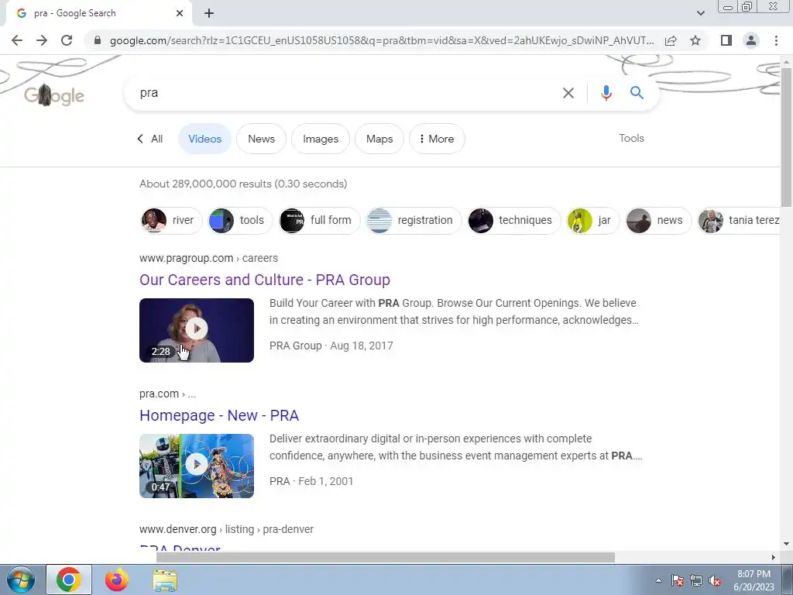Select the 'tania terez' suggestion chip
The width and height of the screenshot is (793, 595).
click(x=740, y=221)
